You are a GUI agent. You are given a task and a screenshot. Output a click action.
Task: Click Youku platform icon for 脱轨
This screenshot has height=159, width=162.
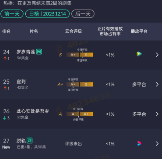coord(139,143)
